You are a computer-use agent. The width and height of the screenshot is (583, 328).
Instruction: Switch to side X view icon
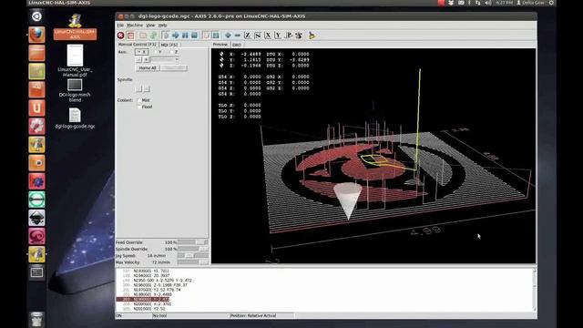click(x=268, y=36)
